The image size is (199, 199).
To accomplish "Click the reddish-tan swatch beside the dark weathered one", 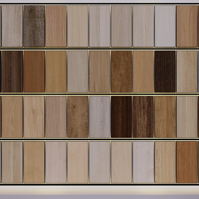I will pyautogui.click(x=56, y=26).
